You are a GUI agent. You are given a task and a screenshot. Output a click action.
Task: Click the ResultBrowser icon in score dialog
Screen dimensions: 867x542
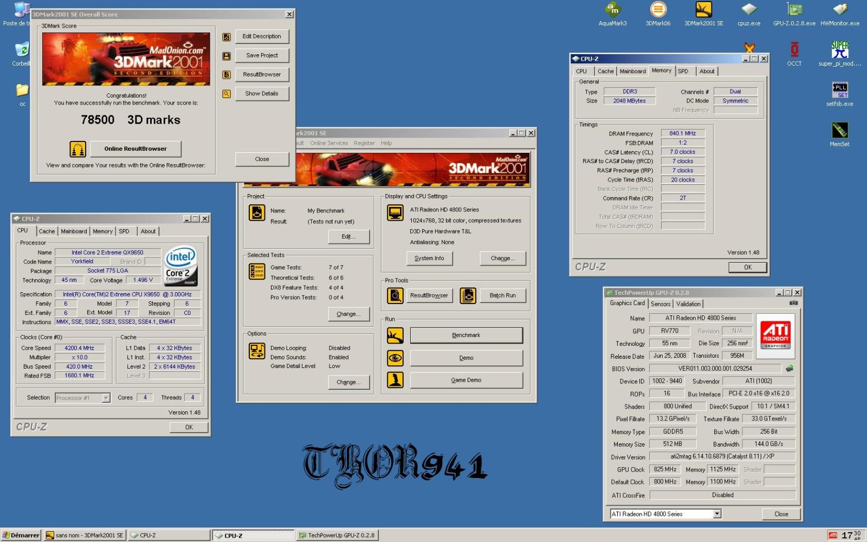[227, 75]
